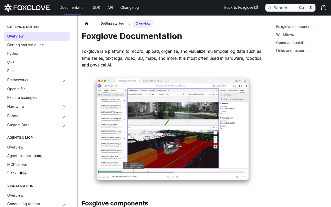
Task: Open the API tab
Action: click(110, 8)
